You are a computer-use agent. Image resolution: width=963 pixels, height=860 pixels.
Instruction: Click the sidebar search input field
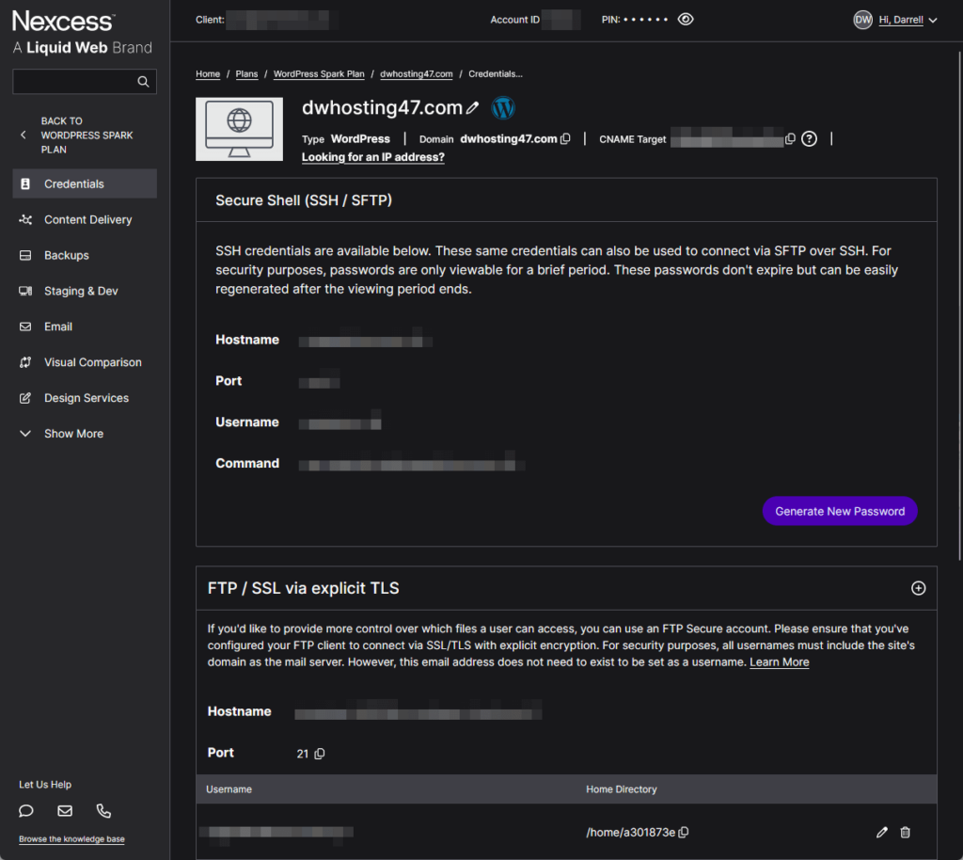(x=84, y=82)
